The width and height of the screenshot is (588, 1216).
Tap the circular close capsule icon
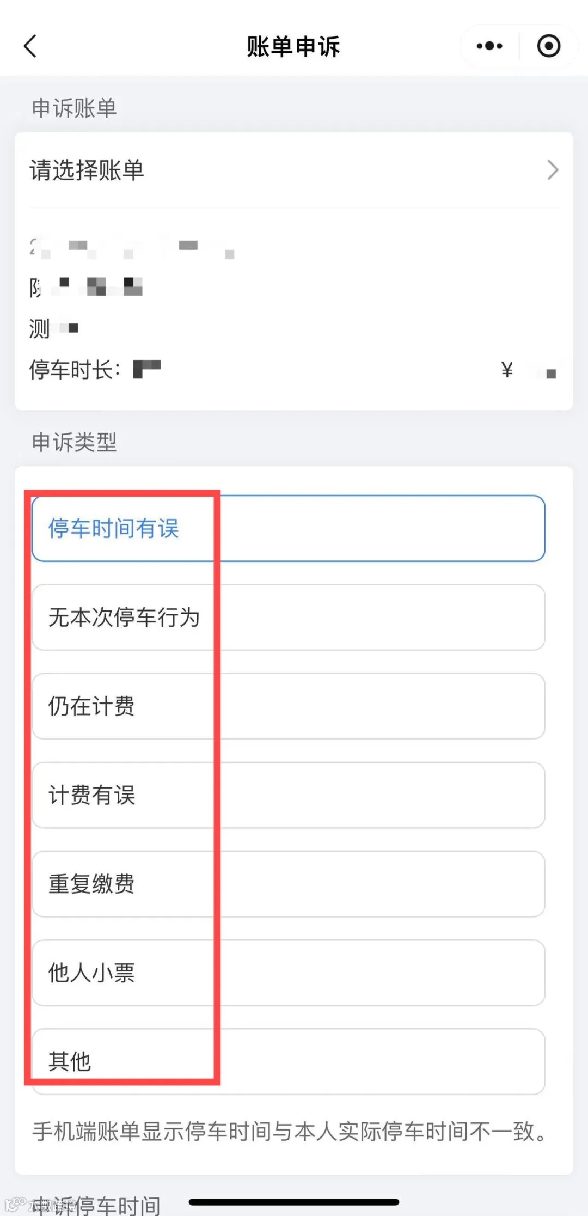click(549, 46)
